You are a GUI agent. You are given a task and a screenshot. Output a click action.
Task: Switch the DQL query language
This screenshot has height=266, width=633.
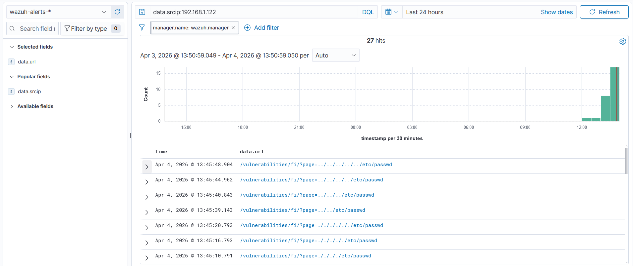click(x=368, y=12)
